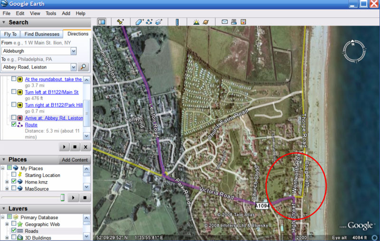Click Starting Location pushpin icon
Viewport: 380px width, 241px height.
click(20, 175)
